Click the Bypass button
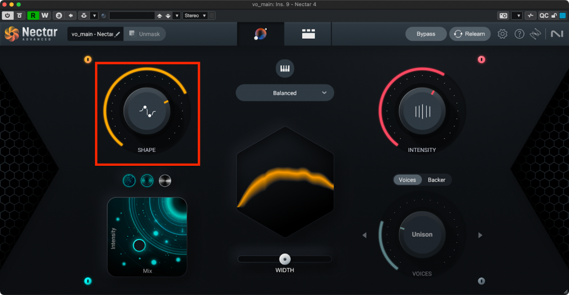Screen dimensions: 569x295 point(426,34)
